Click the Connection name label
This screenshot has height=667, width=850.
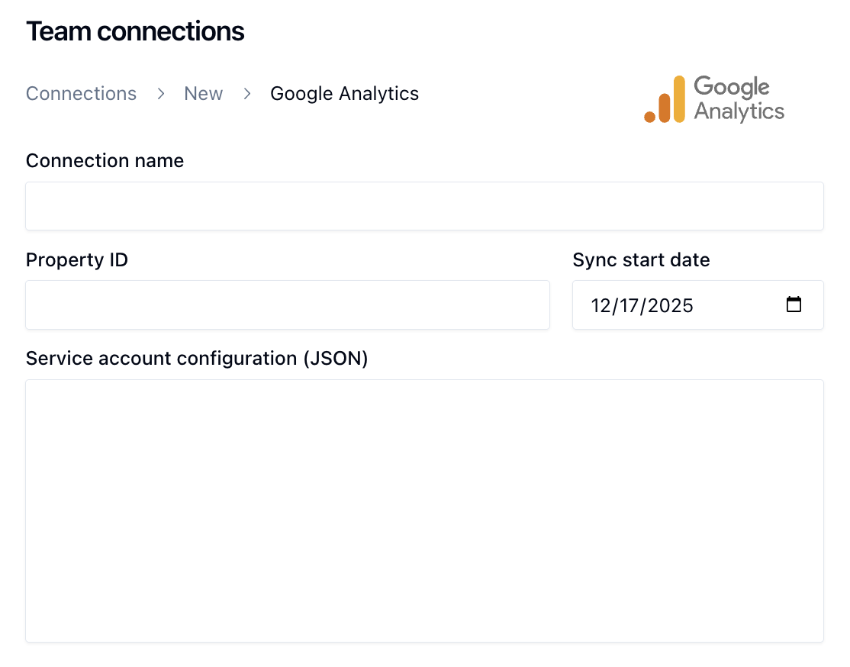[105, 161]
